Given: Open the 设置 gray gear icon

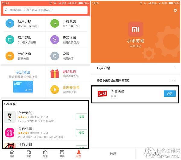Looking at the screenshot, I should tap(55, 56).
